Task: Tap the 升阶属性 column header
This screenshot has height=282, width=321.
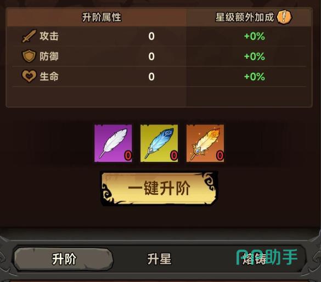Action: pos(102,17)
